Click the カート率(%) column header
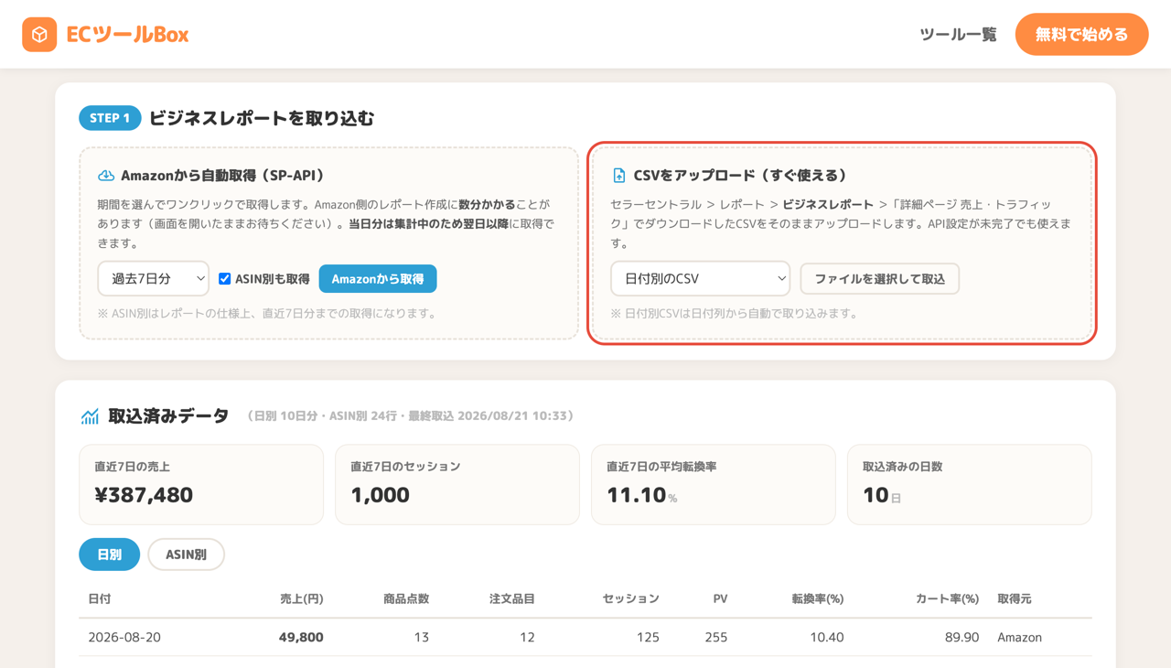The image size is (1171, 668). click(948, 598)
